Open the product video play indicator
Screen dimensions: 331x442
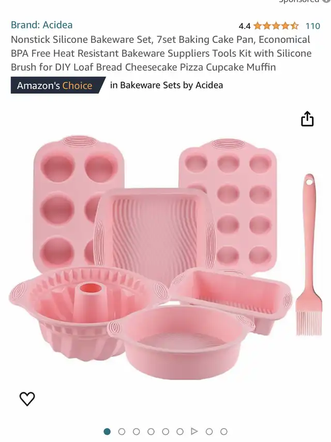pos(194,431)
